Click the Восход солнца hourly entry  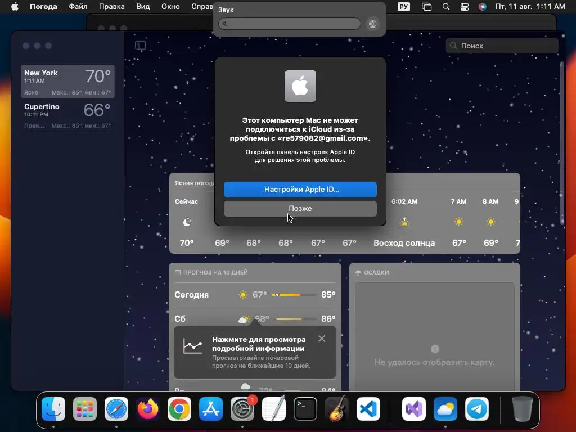(x=404, y=222)
